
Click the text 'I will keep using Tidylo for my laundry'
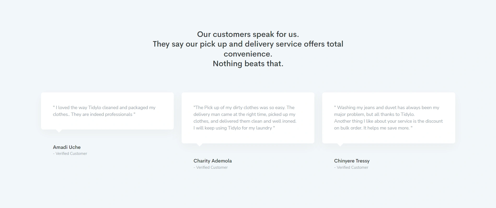[x=233, y=128]
